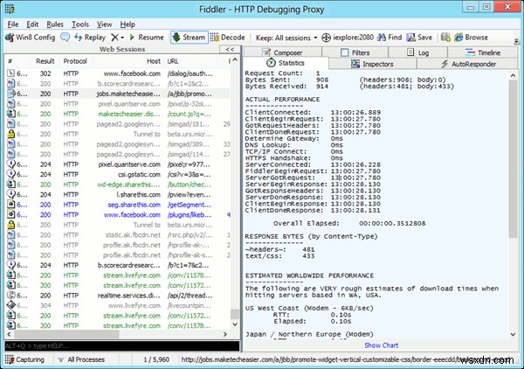The image size is (524, 369).
Task: Click the toolbar overflow arrow at the far right
Action: 517,41
